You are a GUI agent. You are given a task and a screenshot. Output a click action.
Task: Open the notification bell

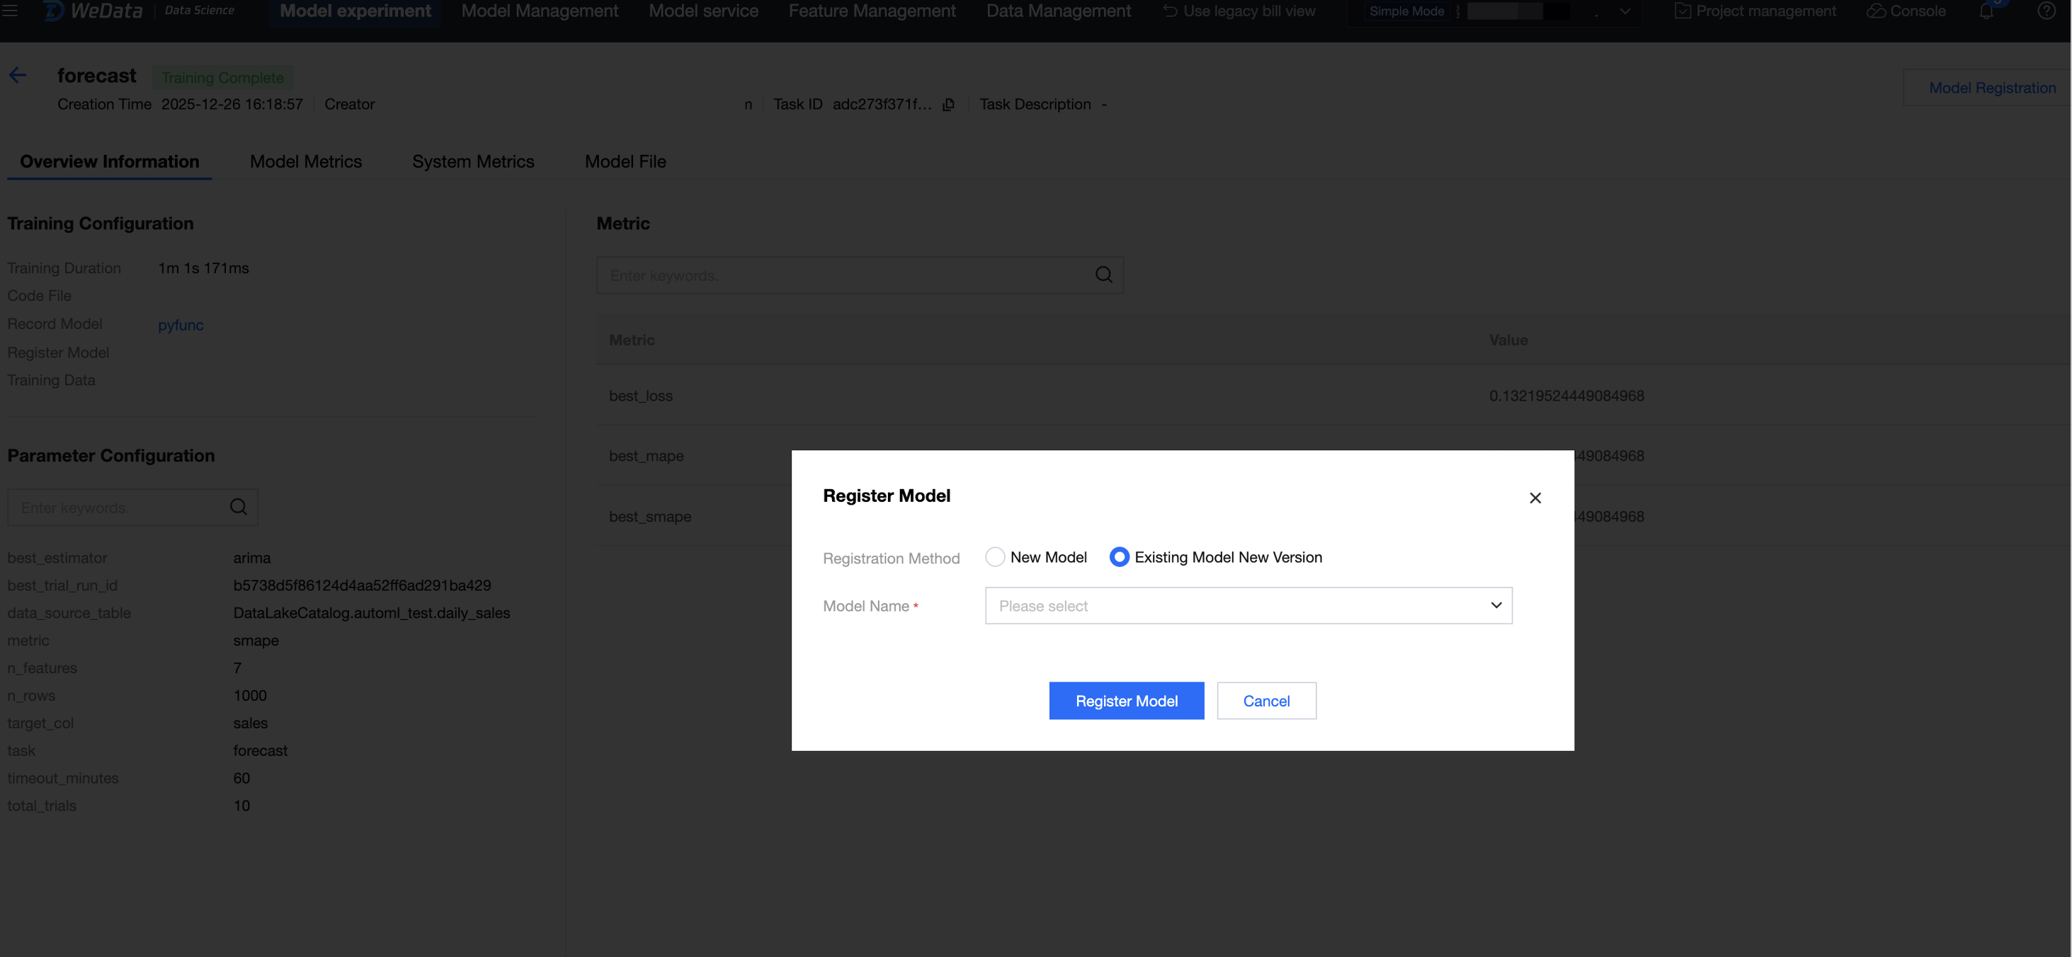(x=1986, y=11)
